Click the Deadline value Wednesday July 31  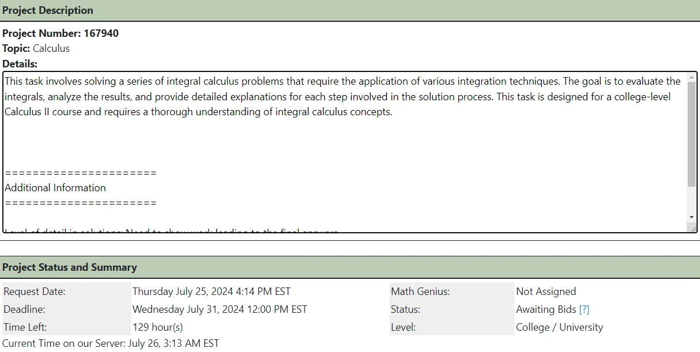pos(219,309)
